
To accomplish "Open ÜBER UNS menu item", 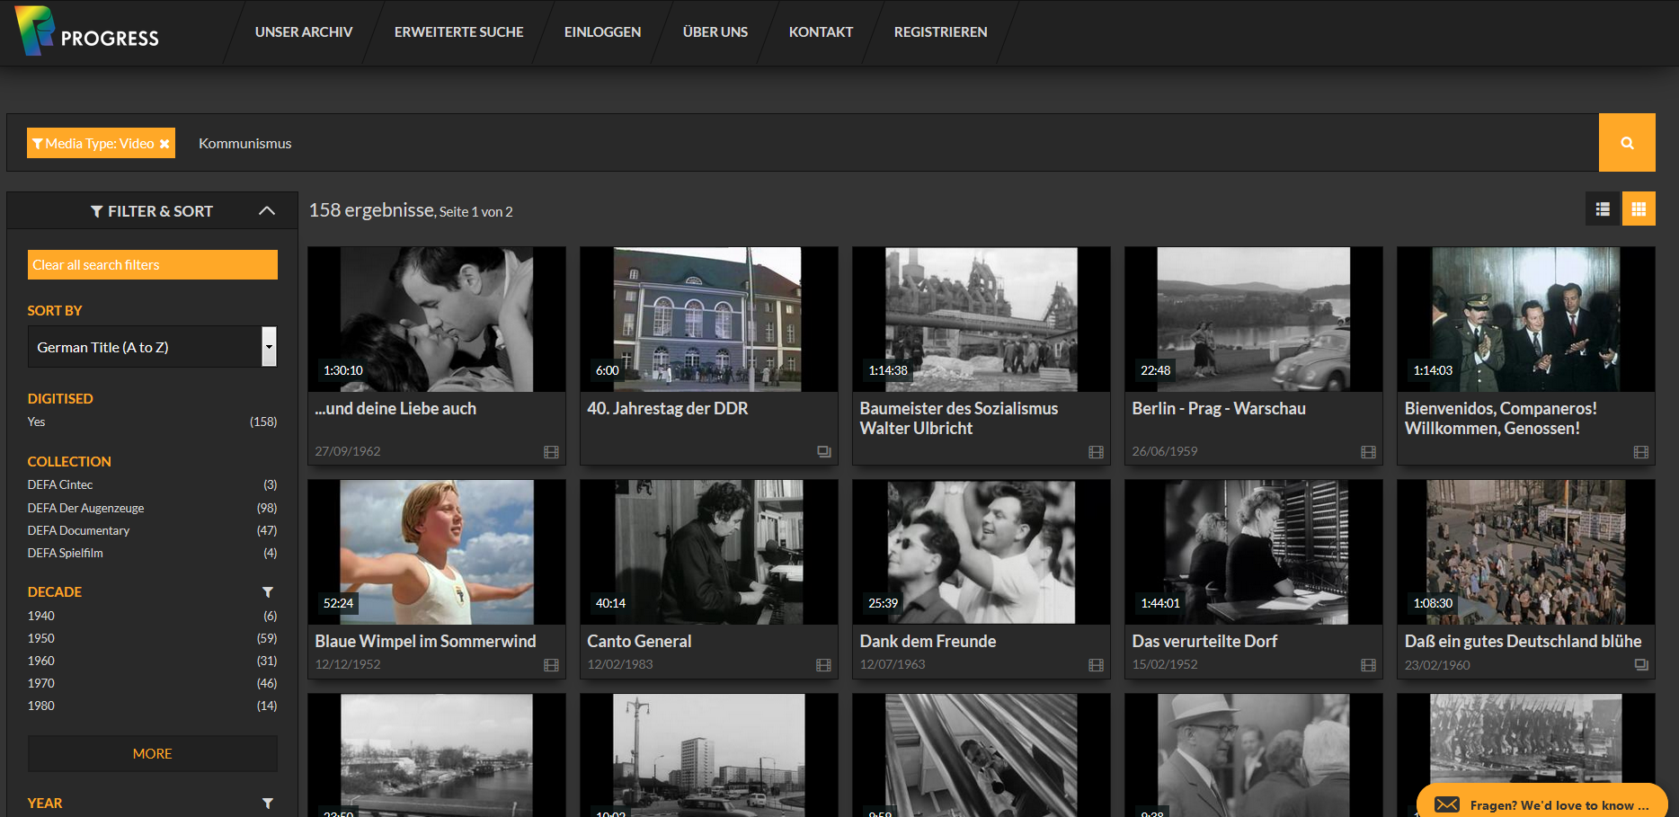I will [x=715, y=32].
